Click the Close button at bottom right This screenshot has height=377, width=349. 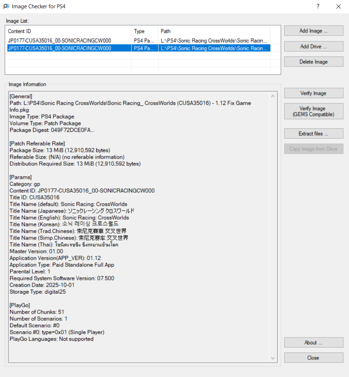[x=313, y=358]
